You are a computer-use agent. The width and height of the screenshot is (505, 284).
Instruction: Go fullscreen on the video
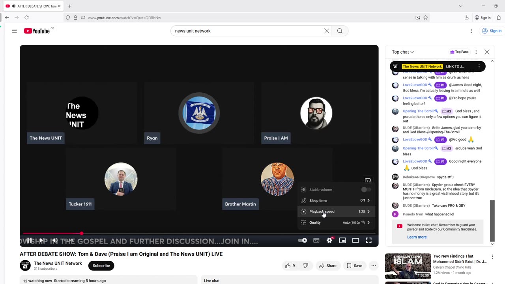(368, 240)
